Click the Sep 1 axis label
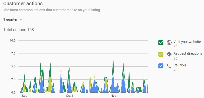This screenshot has height=98, width=204. 26,96
